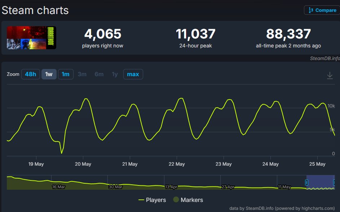Select the 1y zoom option
This screenshot has height=212, width=340.
pyautogui.click(x=115, y=74)
